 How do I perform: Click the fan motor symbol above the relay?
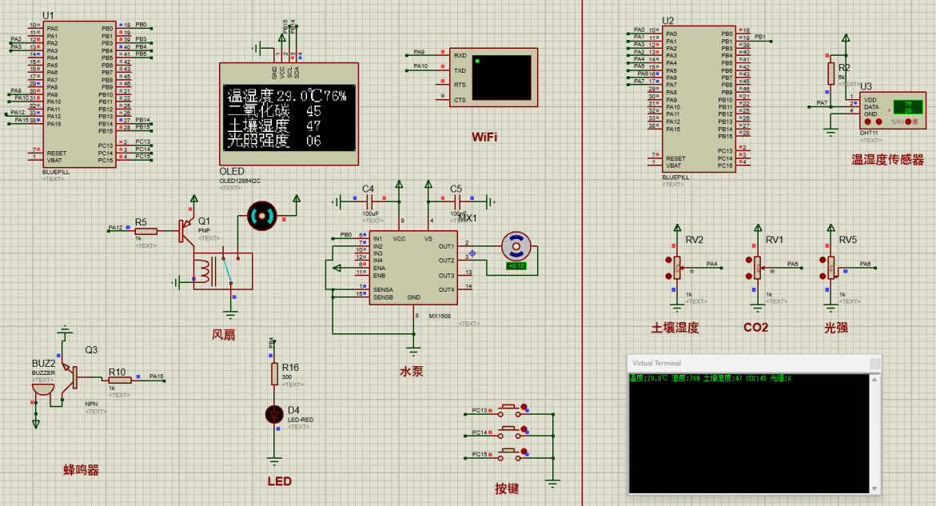tap(261, 215)
